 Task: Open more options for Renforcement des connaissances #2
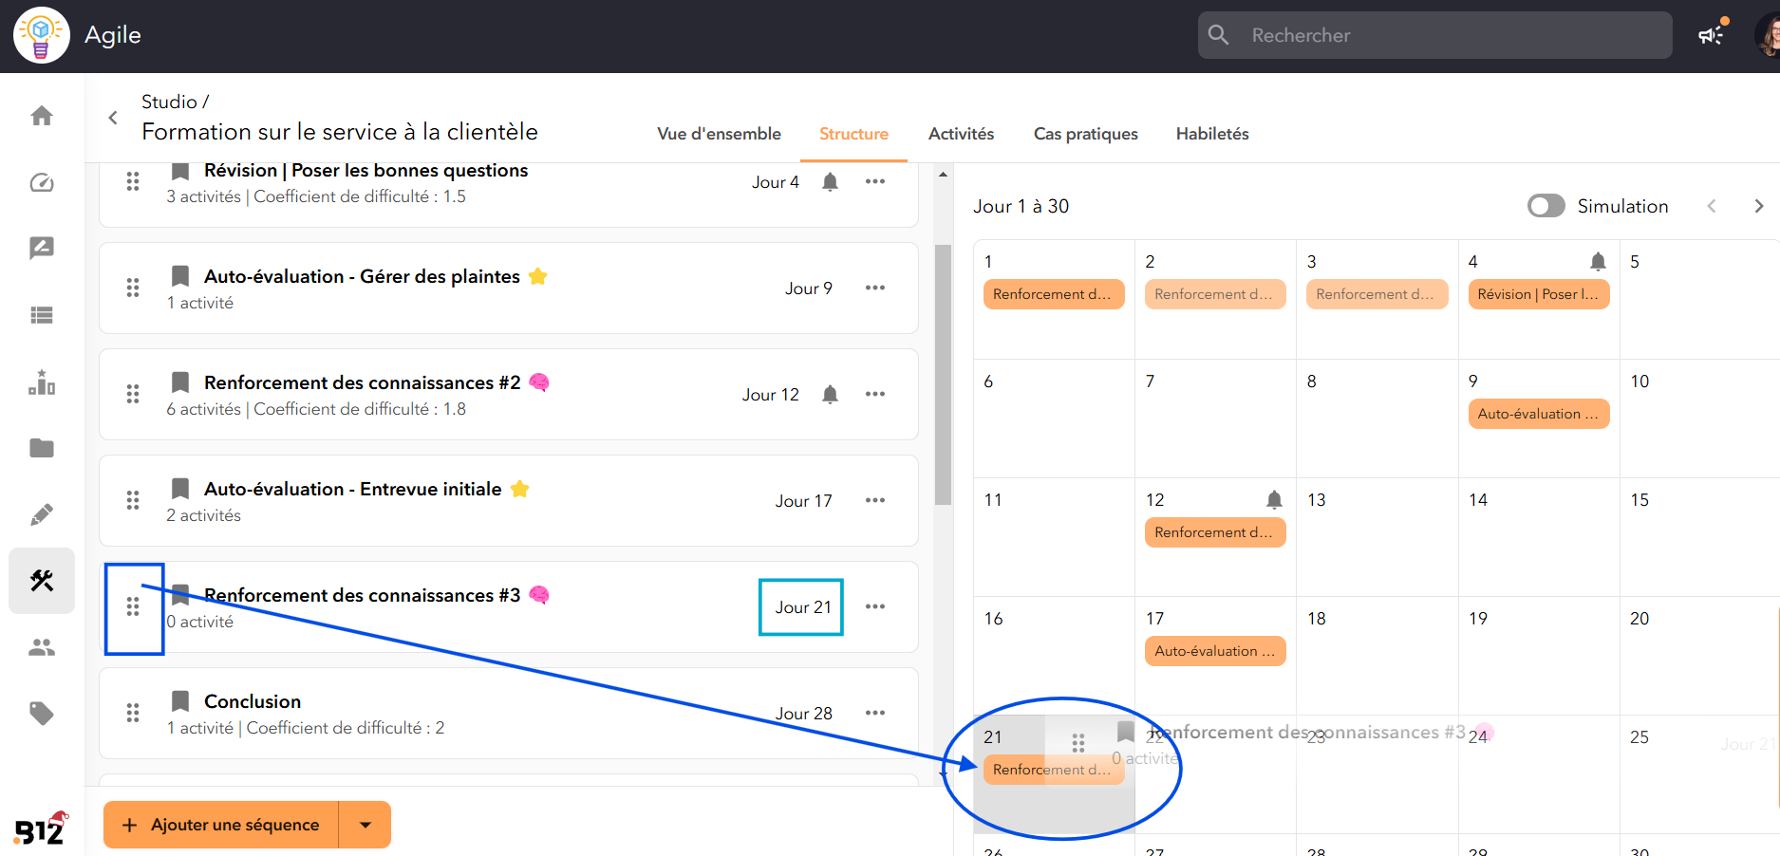[875, 394]
